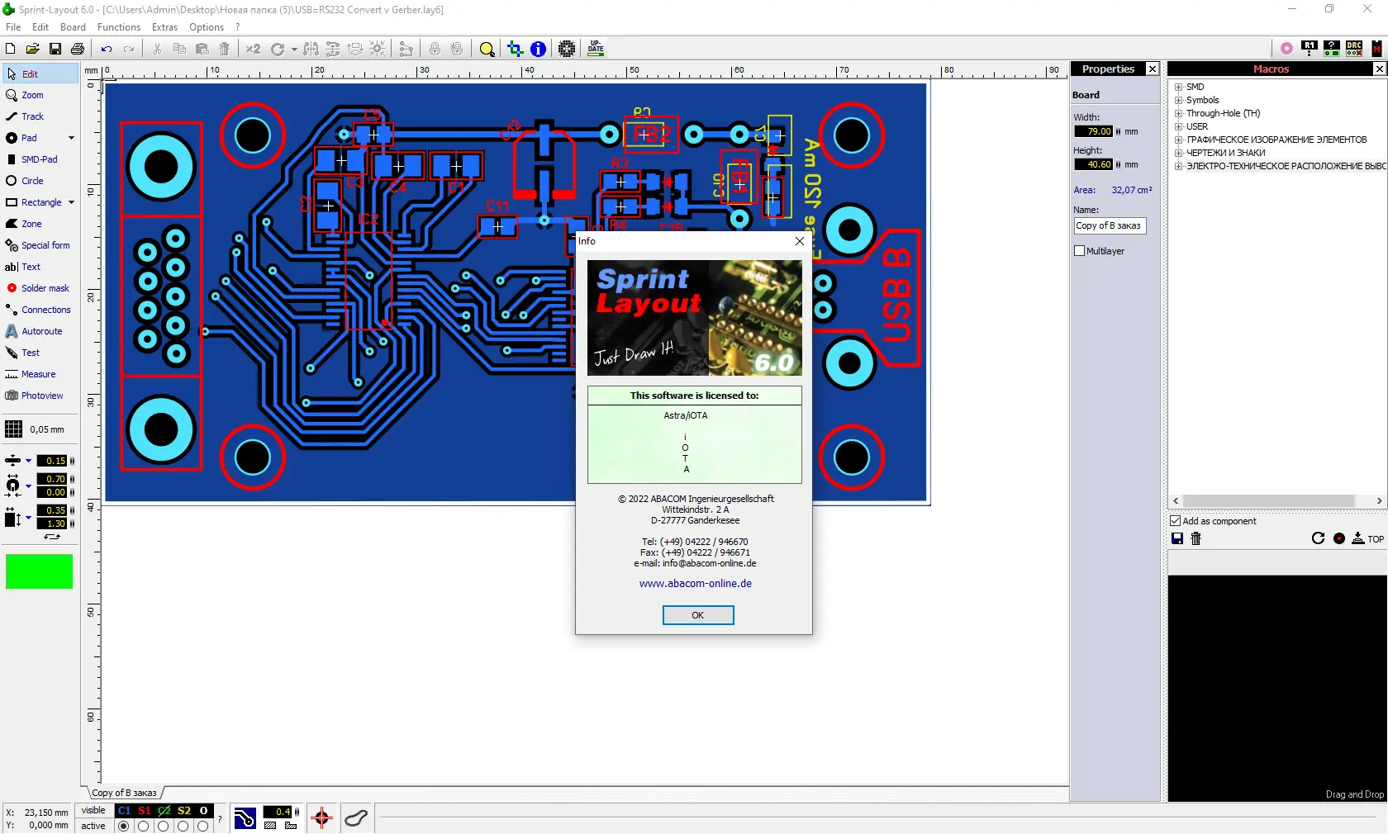Screen dimensions: 1388x834
Task: Open the selector panel question-mark icon
Action: (1332, 49)
